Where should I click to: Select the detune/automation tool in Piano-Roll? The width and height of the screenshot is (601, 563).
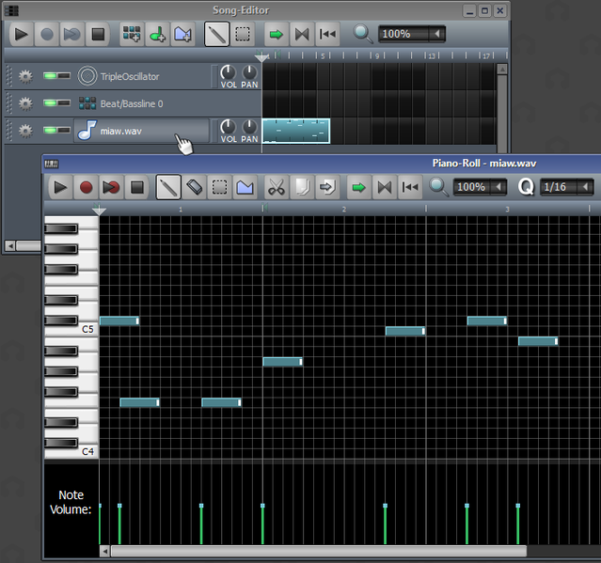click(245, 188)
